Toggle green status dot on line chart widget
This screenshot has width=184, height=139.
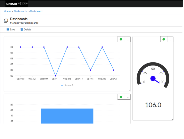pos(121,39)
